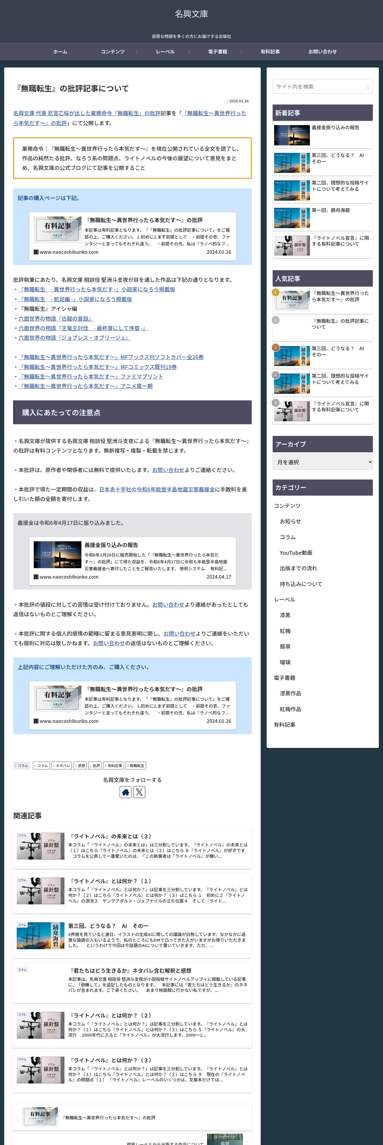Image resolution: width=383 pixels, height=1145 pixels.
Task: Open 王竜王討伐 最終章にして序章 link
Action: [83, 328]
